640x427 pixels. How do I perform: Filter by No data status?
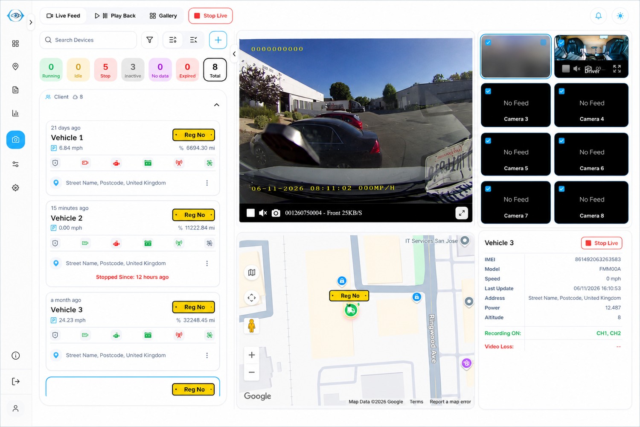coord(160,70)
